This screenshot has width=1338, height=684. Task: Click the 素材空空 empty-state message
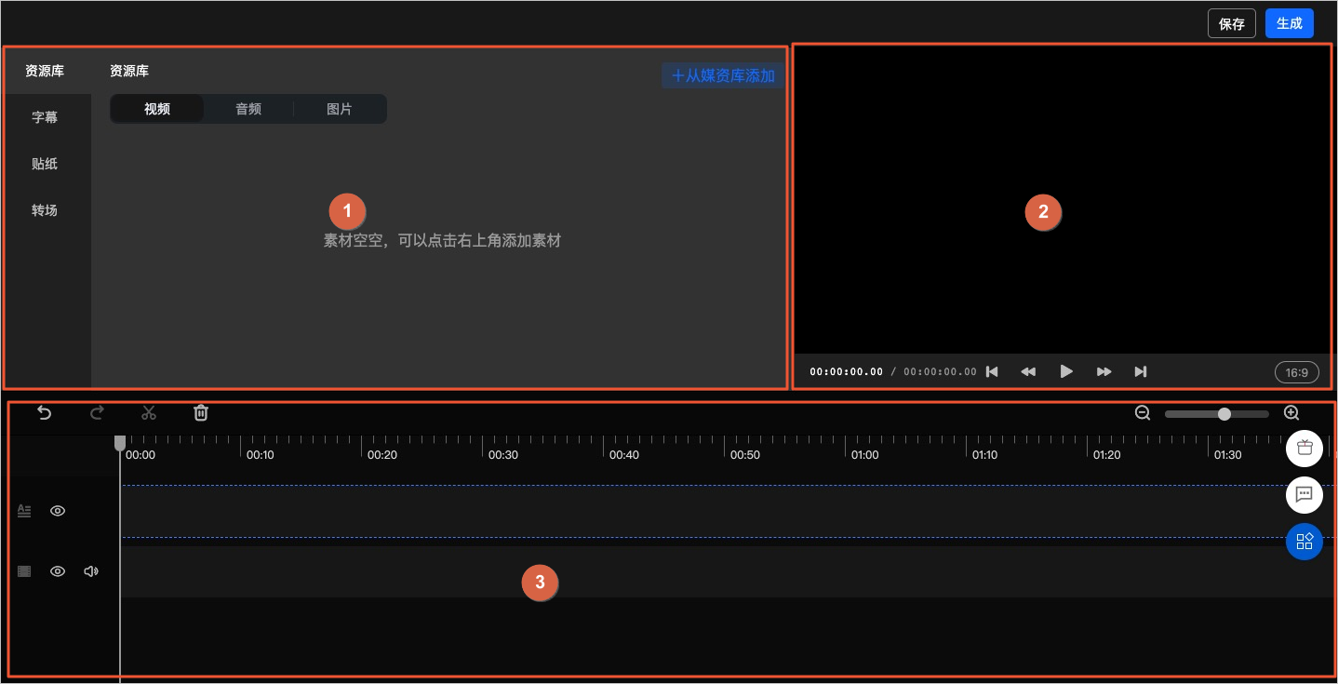442,240
